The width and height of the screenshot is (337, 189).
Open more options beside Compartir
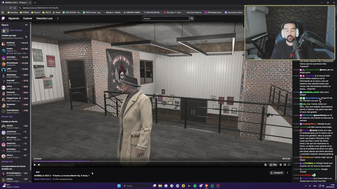pyautogui.click(x=288, y=173)
